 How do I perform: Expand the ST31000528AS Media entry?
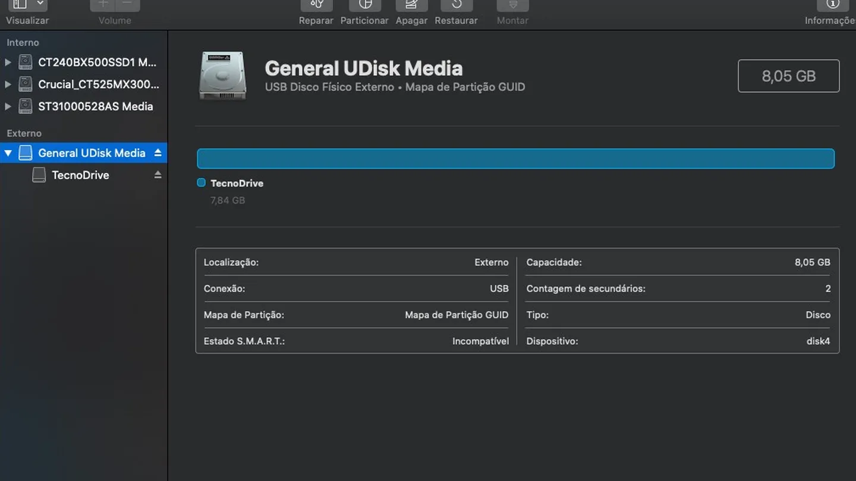8,106
